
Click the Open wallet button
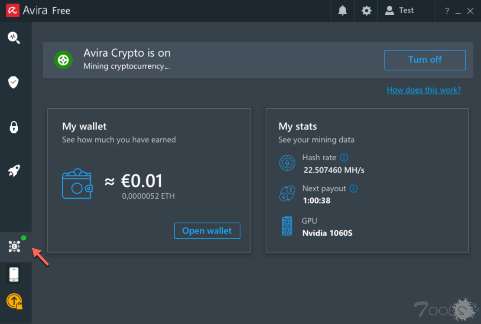(207, 231)
